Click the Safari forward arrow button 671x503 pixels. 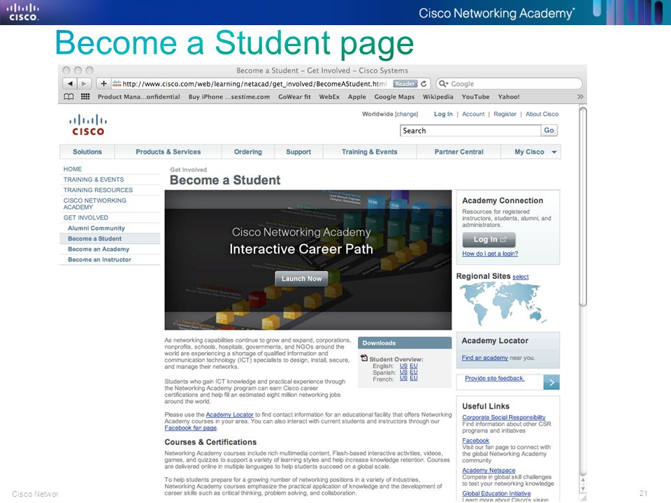tap(85, 84)
